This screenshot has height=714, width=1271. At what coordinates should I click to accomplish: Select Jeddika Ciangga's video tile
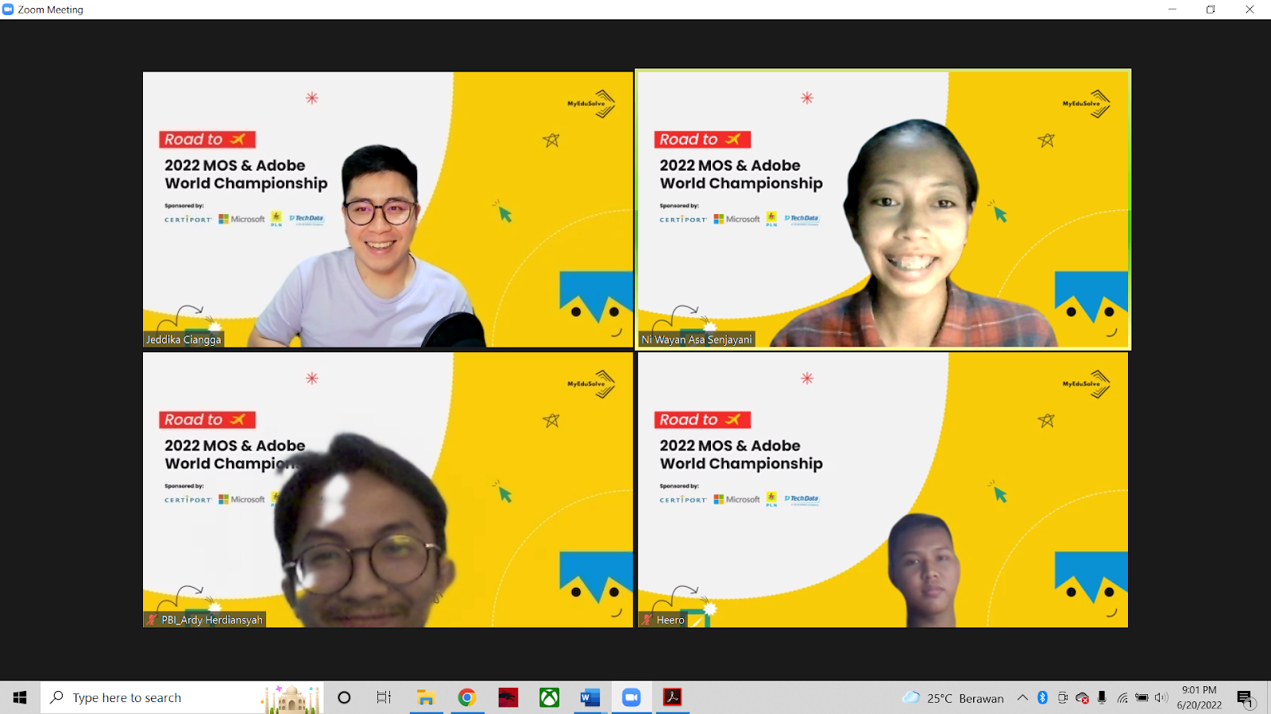point(388,209)
